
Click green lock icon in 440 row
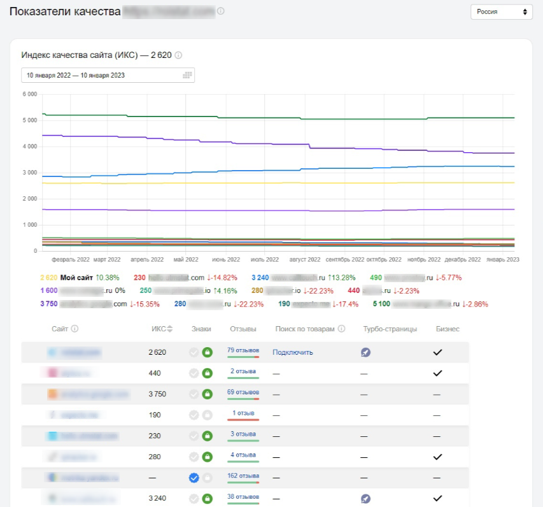coord(207,373)
